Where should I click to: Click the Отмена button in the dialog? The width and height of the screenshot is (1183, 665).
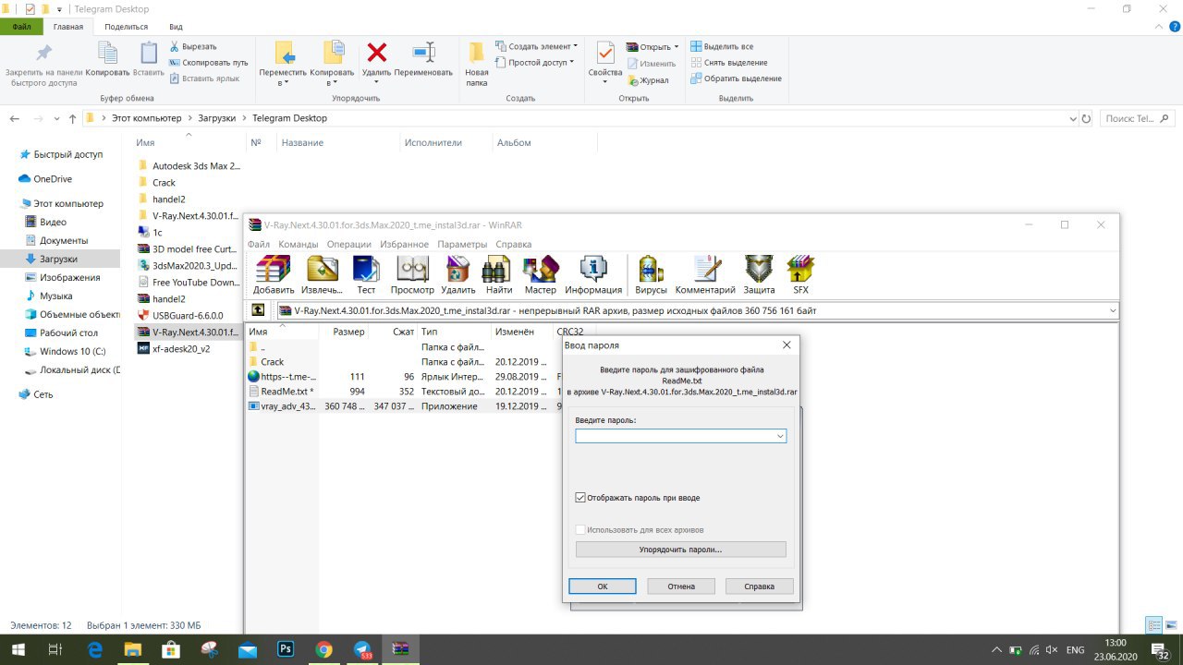point(681,586)
